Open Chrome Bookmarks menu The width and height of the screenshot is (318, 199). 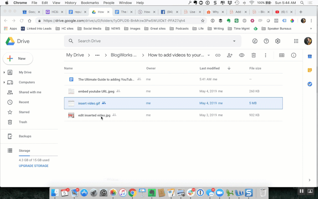pyautogui.click(x=90, y=3)
